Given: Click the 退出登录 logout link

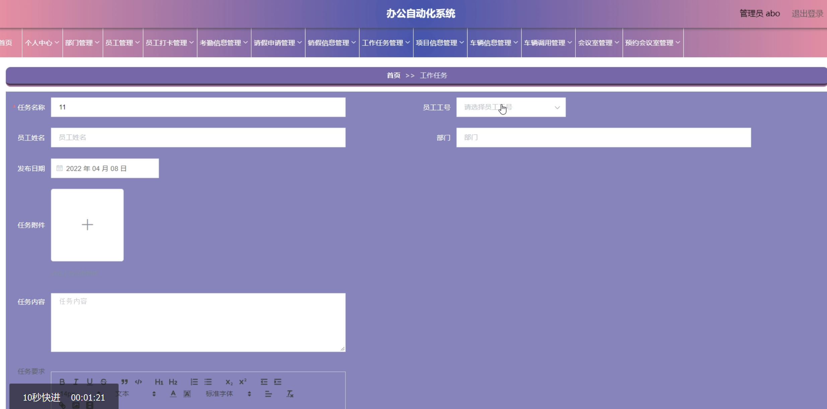Looking at the screenshot, I should point(807,14).
